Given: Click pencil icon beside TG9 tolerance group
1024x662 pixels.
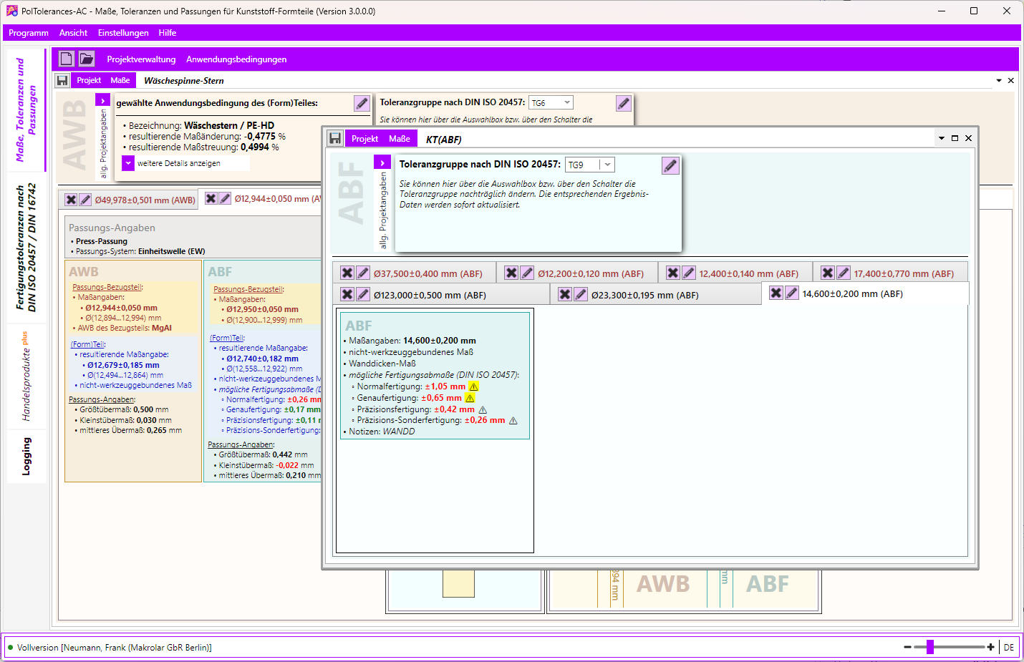Looking at the screenshot, I should coord(670,165).
